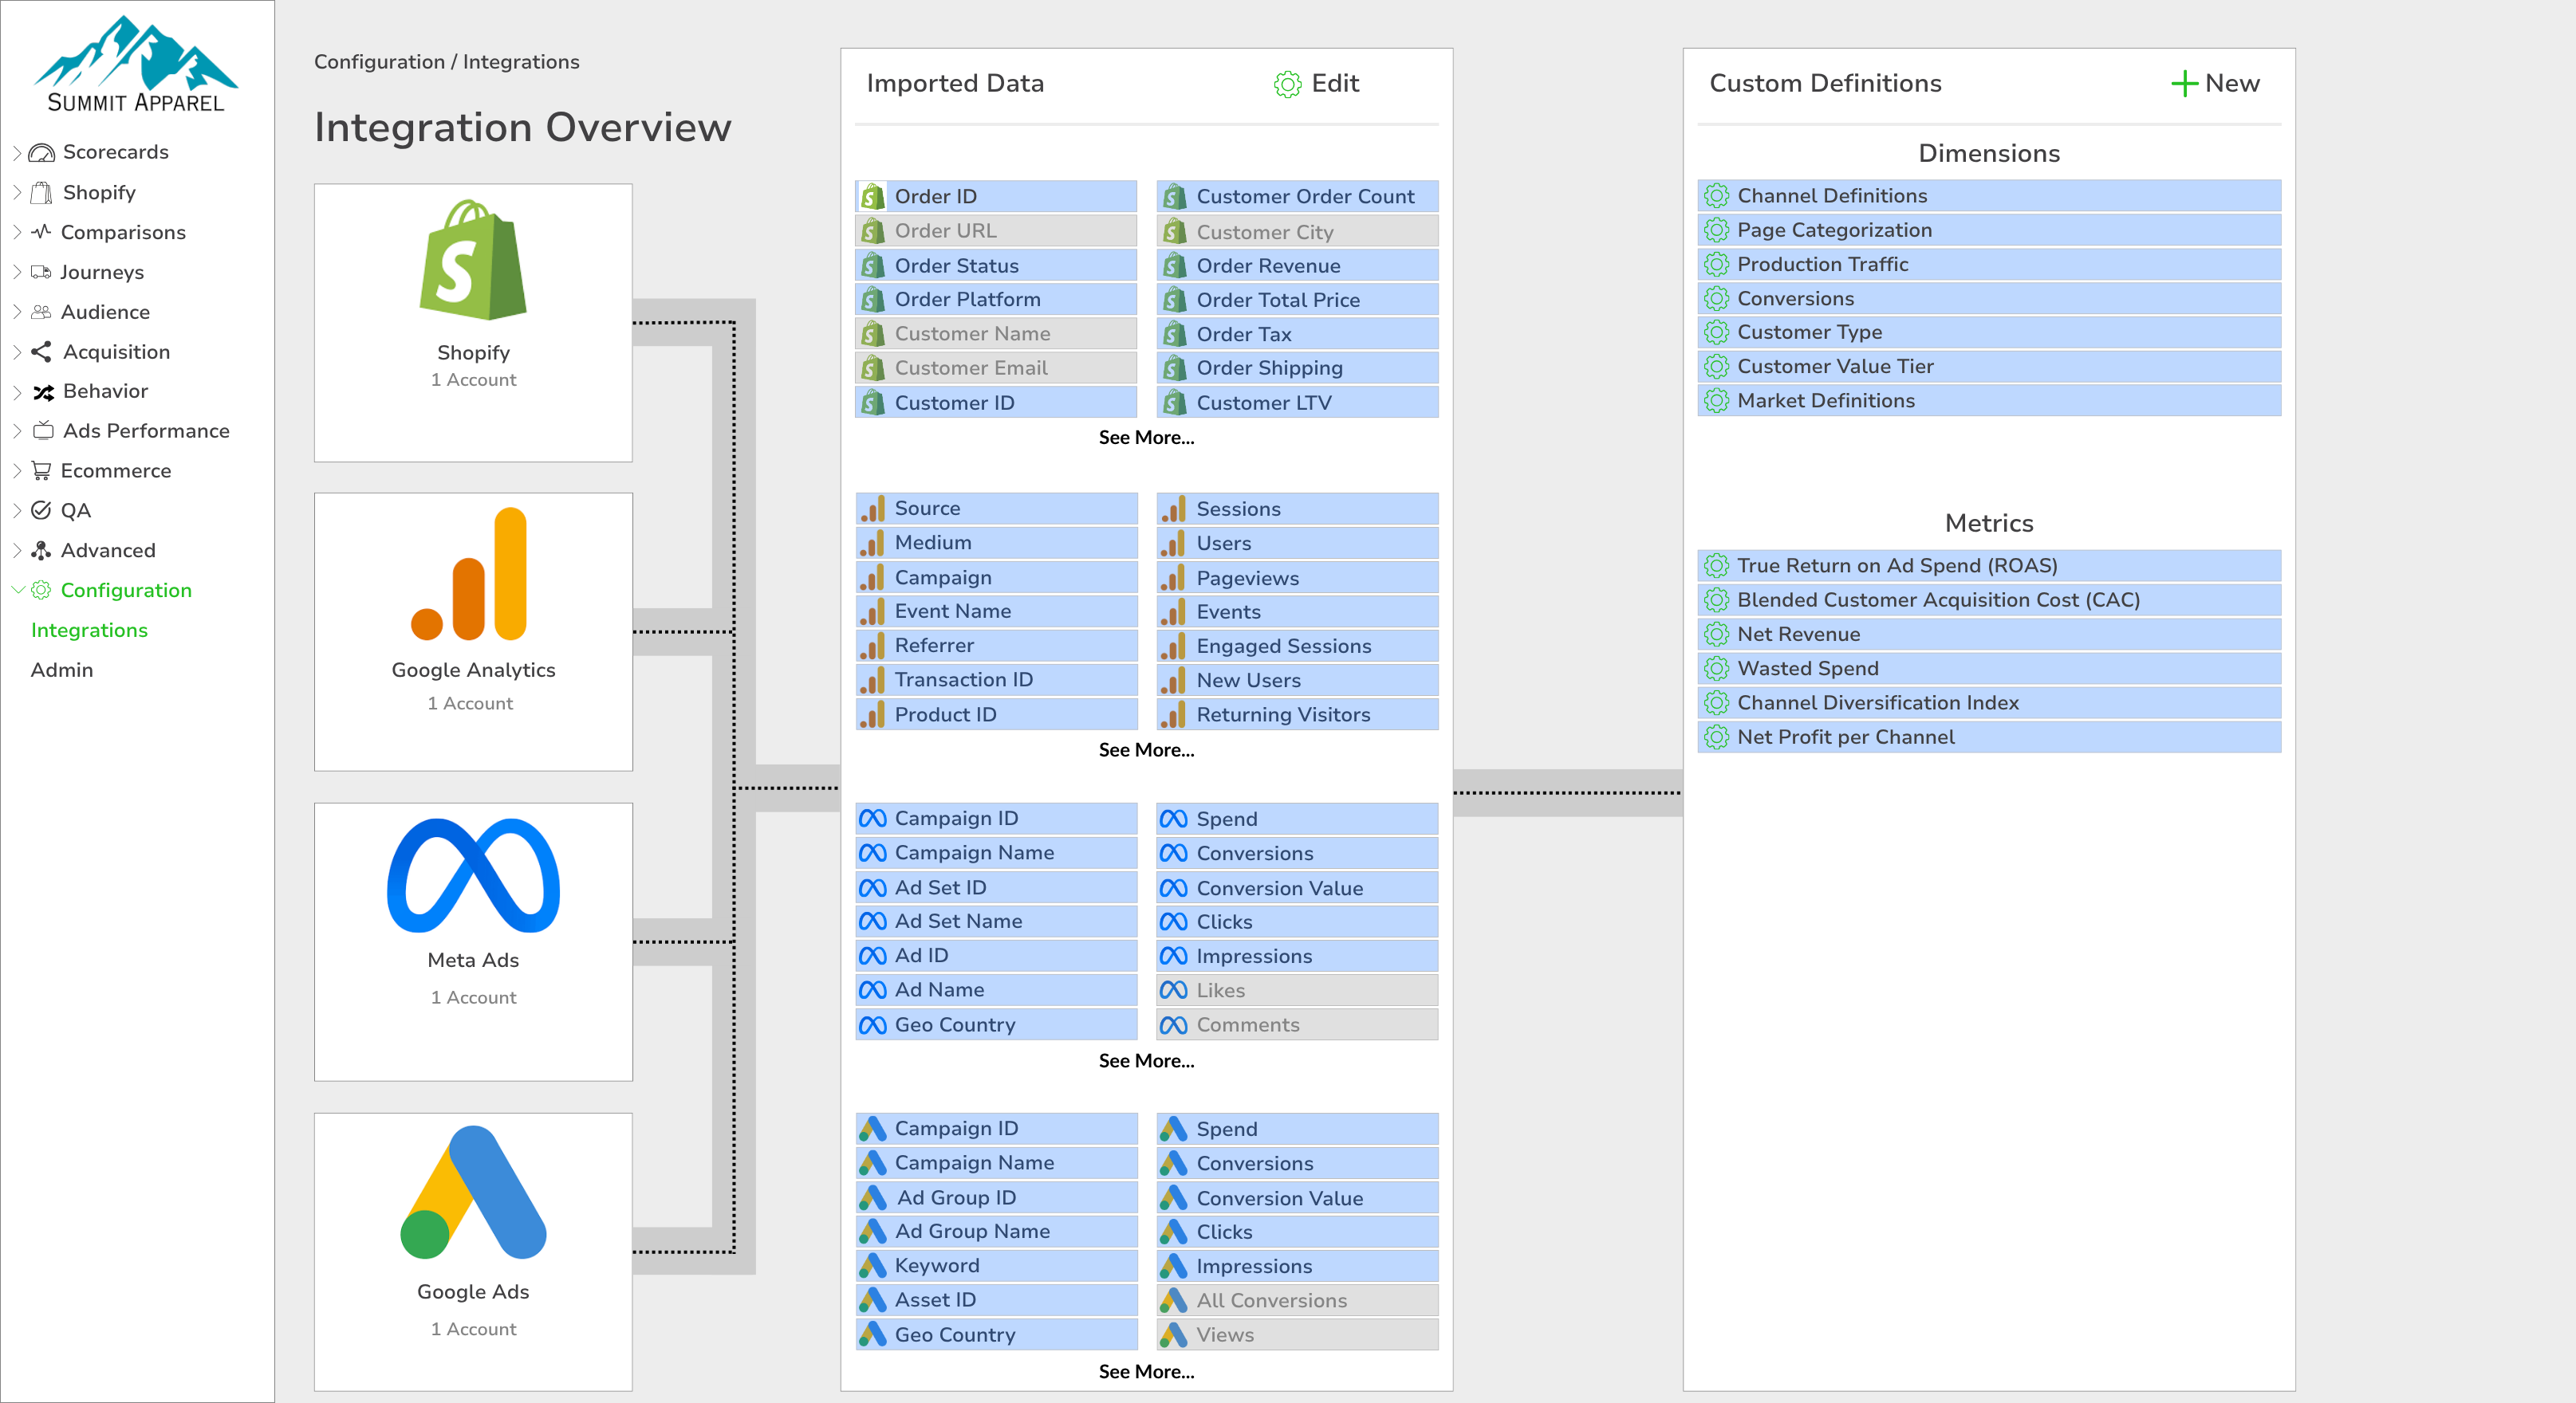This screenshot has width=2576, height=1403.
Task: Click the New button in Custom Definitions
Action: pyautogui.click(x=2216, y=84)
